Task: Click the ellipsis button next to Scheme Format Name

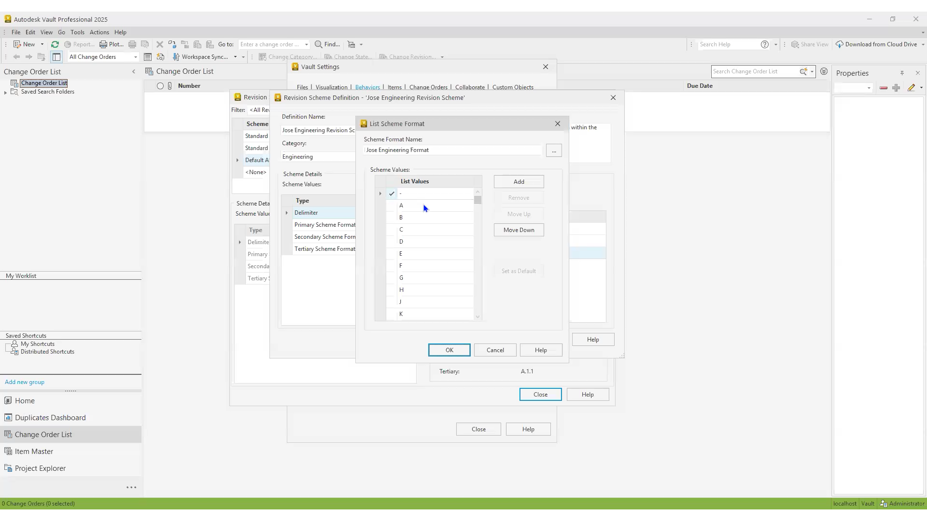Action: tap(554, 151)
